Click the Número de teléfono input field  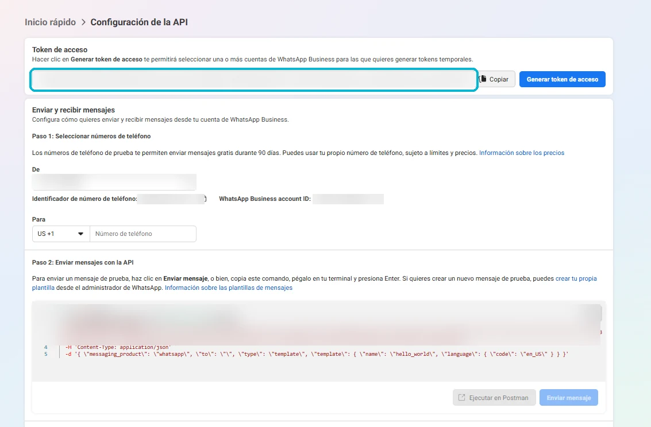[x=143, y=234]
